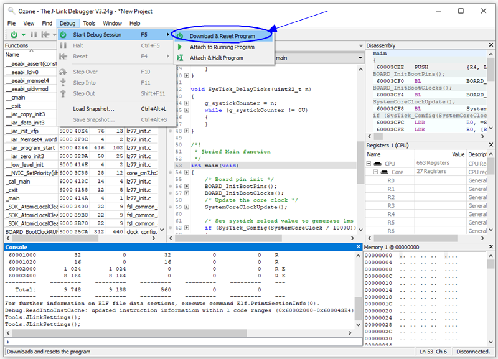Close the Disassembly panel
Screen dimensions: 498x359
pyautogui.click(x=492, y=45)
